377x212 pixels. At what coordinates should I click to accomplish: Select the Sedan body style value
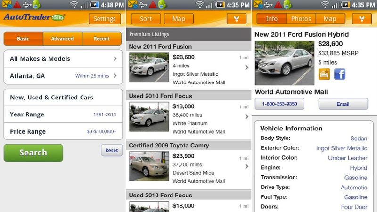tap(359, 139)
